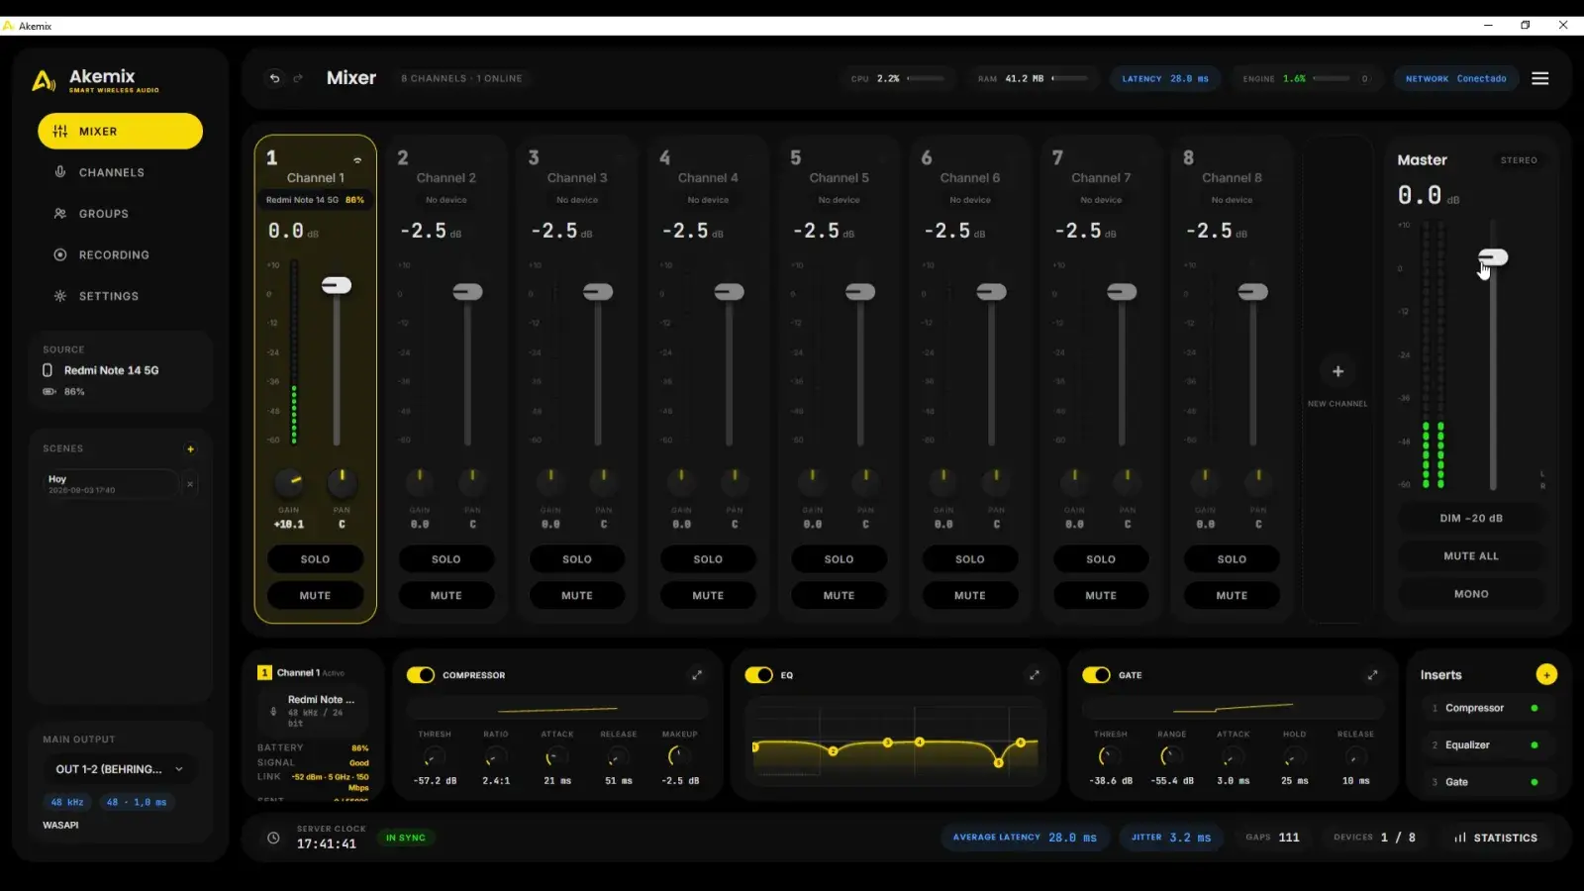Viewport: 1584px width, 891px height.
Task: Open the Recording page in sidebar
Action: pos(120,255)
